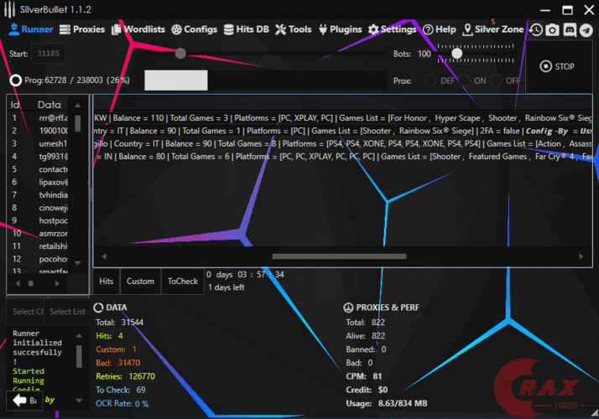Open the Tools menu
This screenshot has height=419, width=599.
[294, 29]
